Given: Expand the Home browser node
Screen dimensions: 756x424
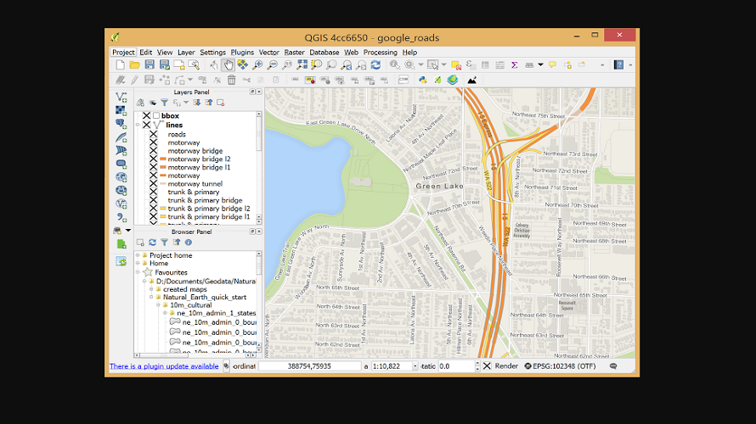Looking at the screenshot, I should [x=138, y=263].
